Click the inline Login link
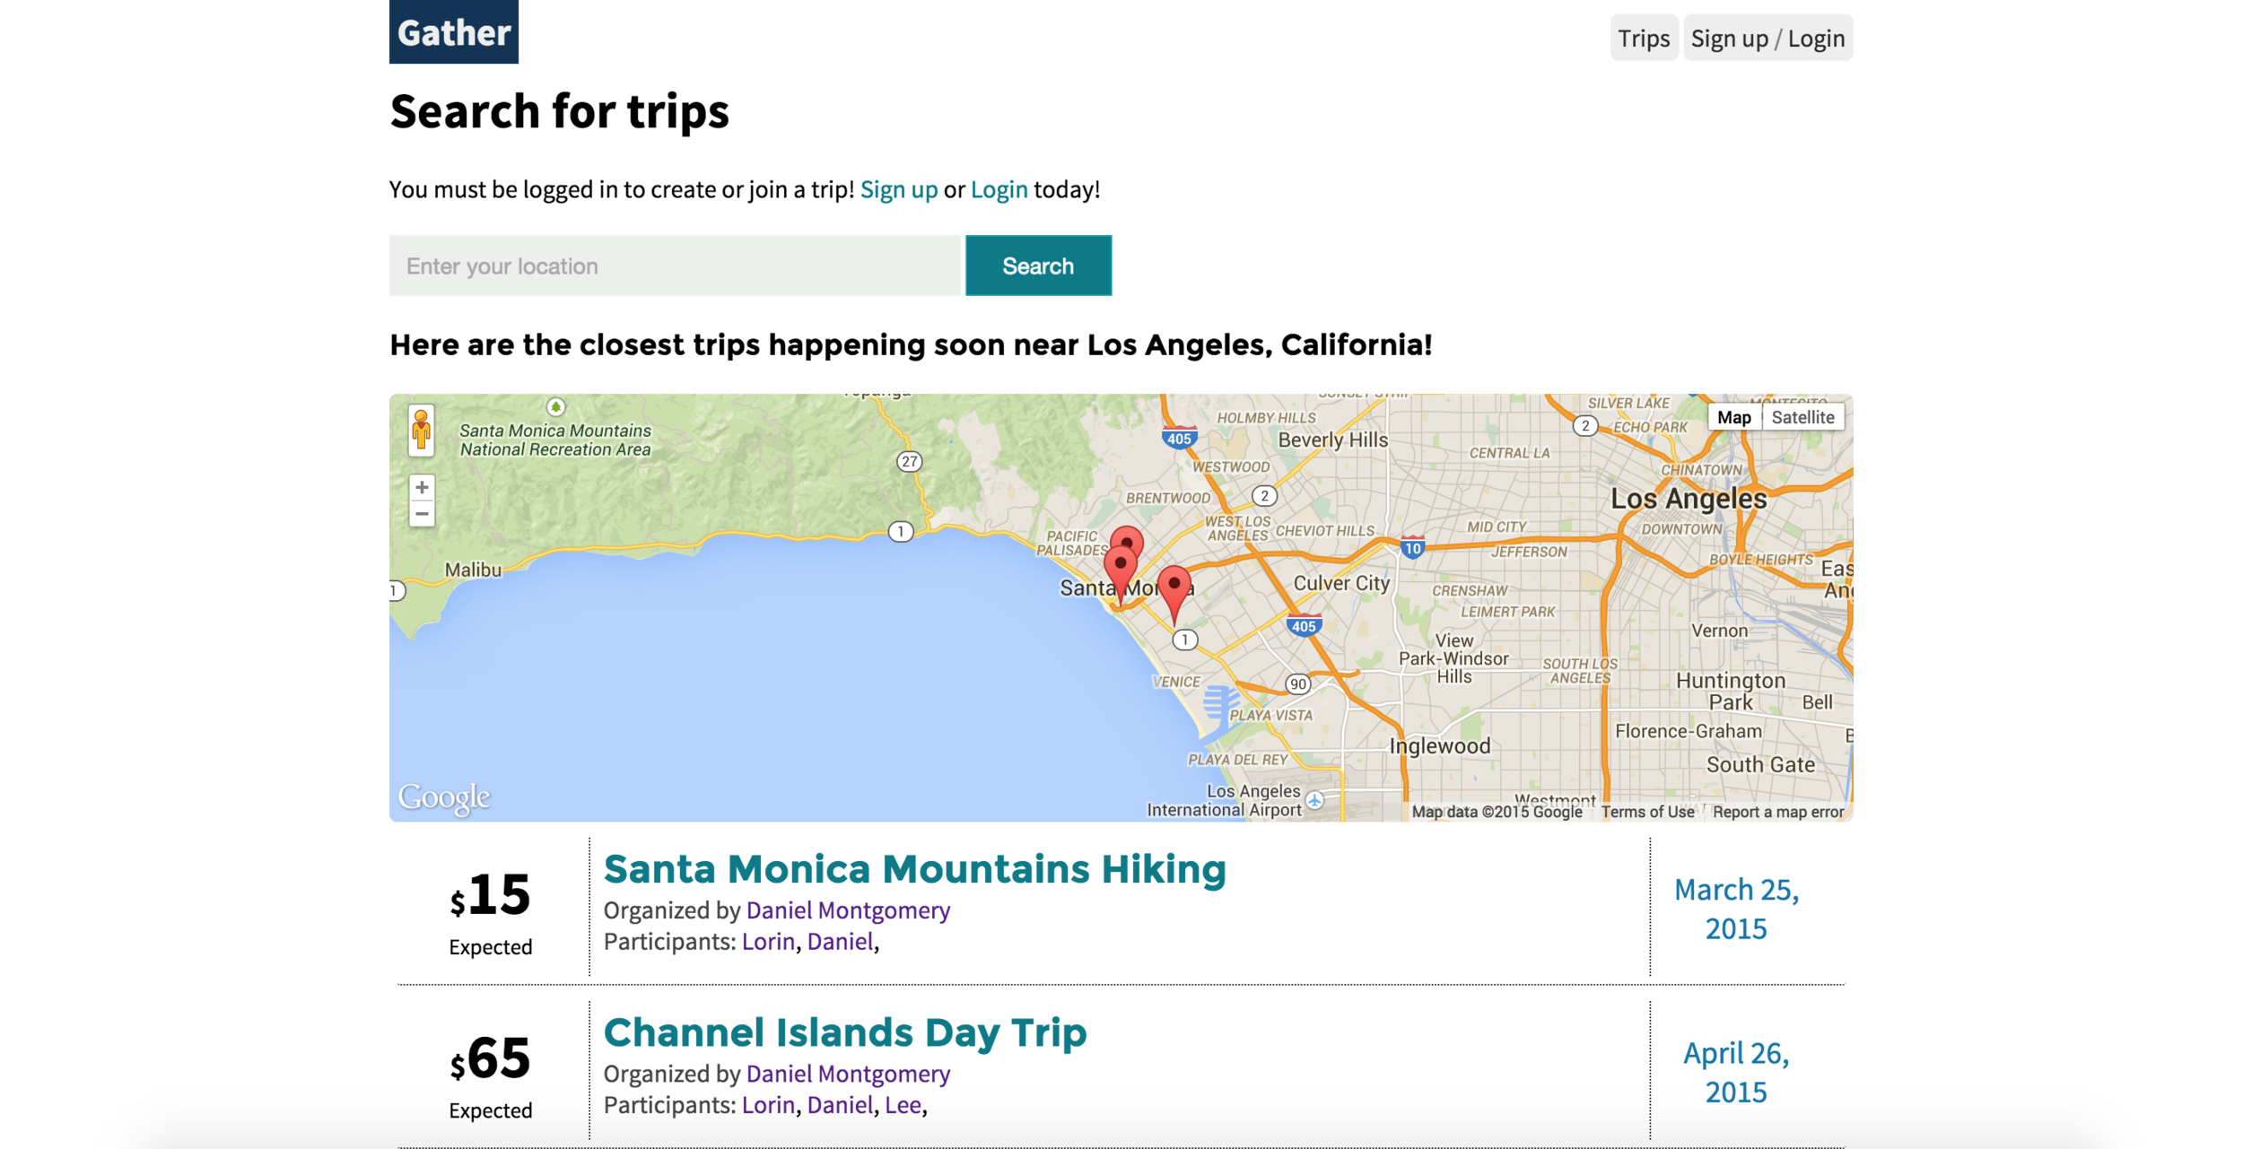Image resolution: width=2243 pixels, height=1149 pixels. point(999,189)
